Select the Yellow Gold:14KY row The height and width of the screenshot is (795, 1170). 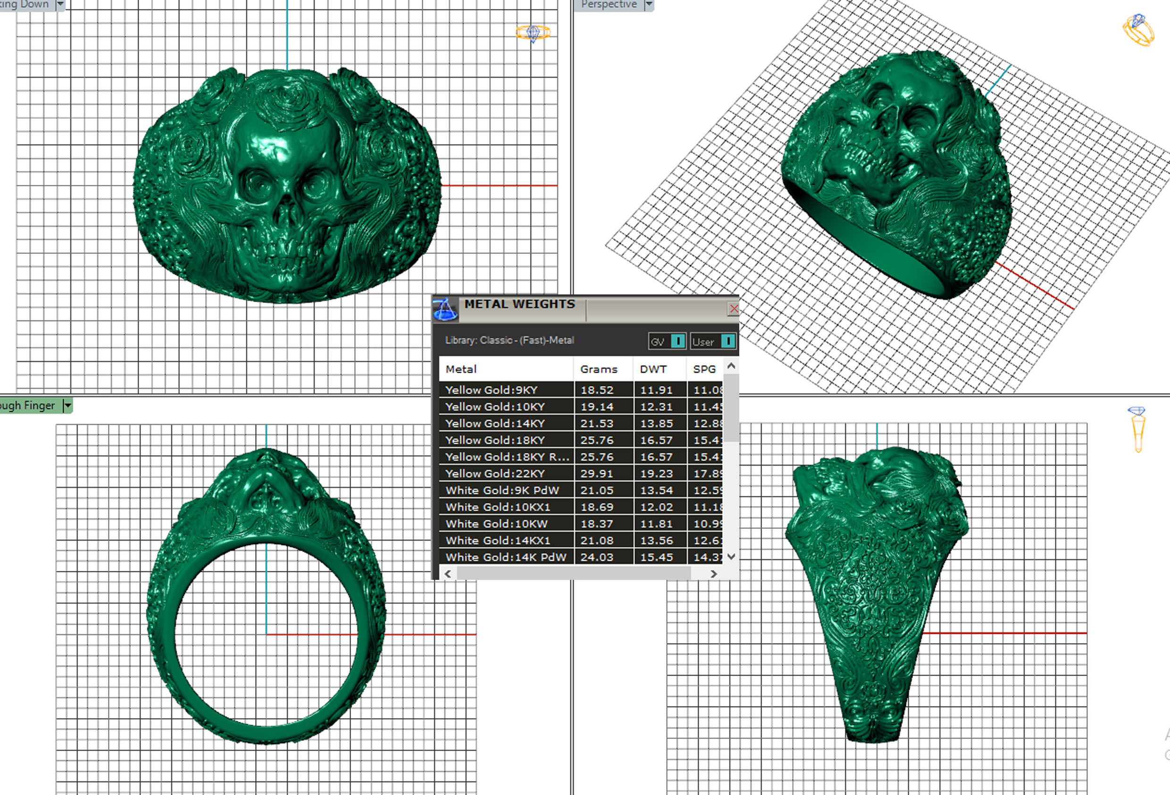coord(581,423)
